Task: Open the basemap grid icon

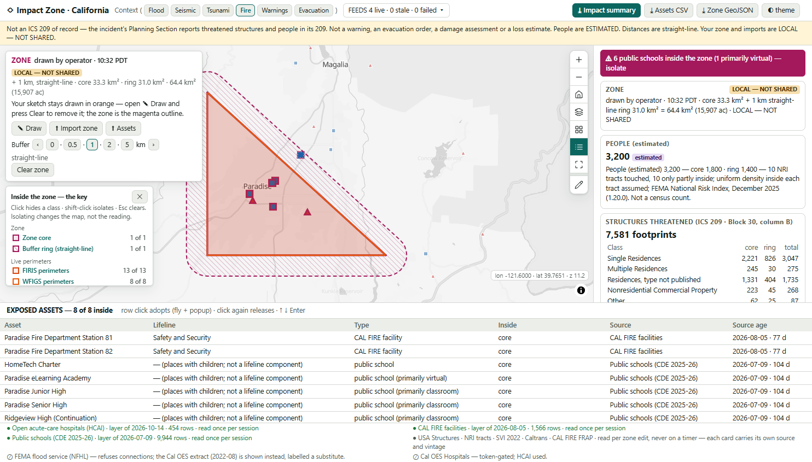Action: click(579, 130)
